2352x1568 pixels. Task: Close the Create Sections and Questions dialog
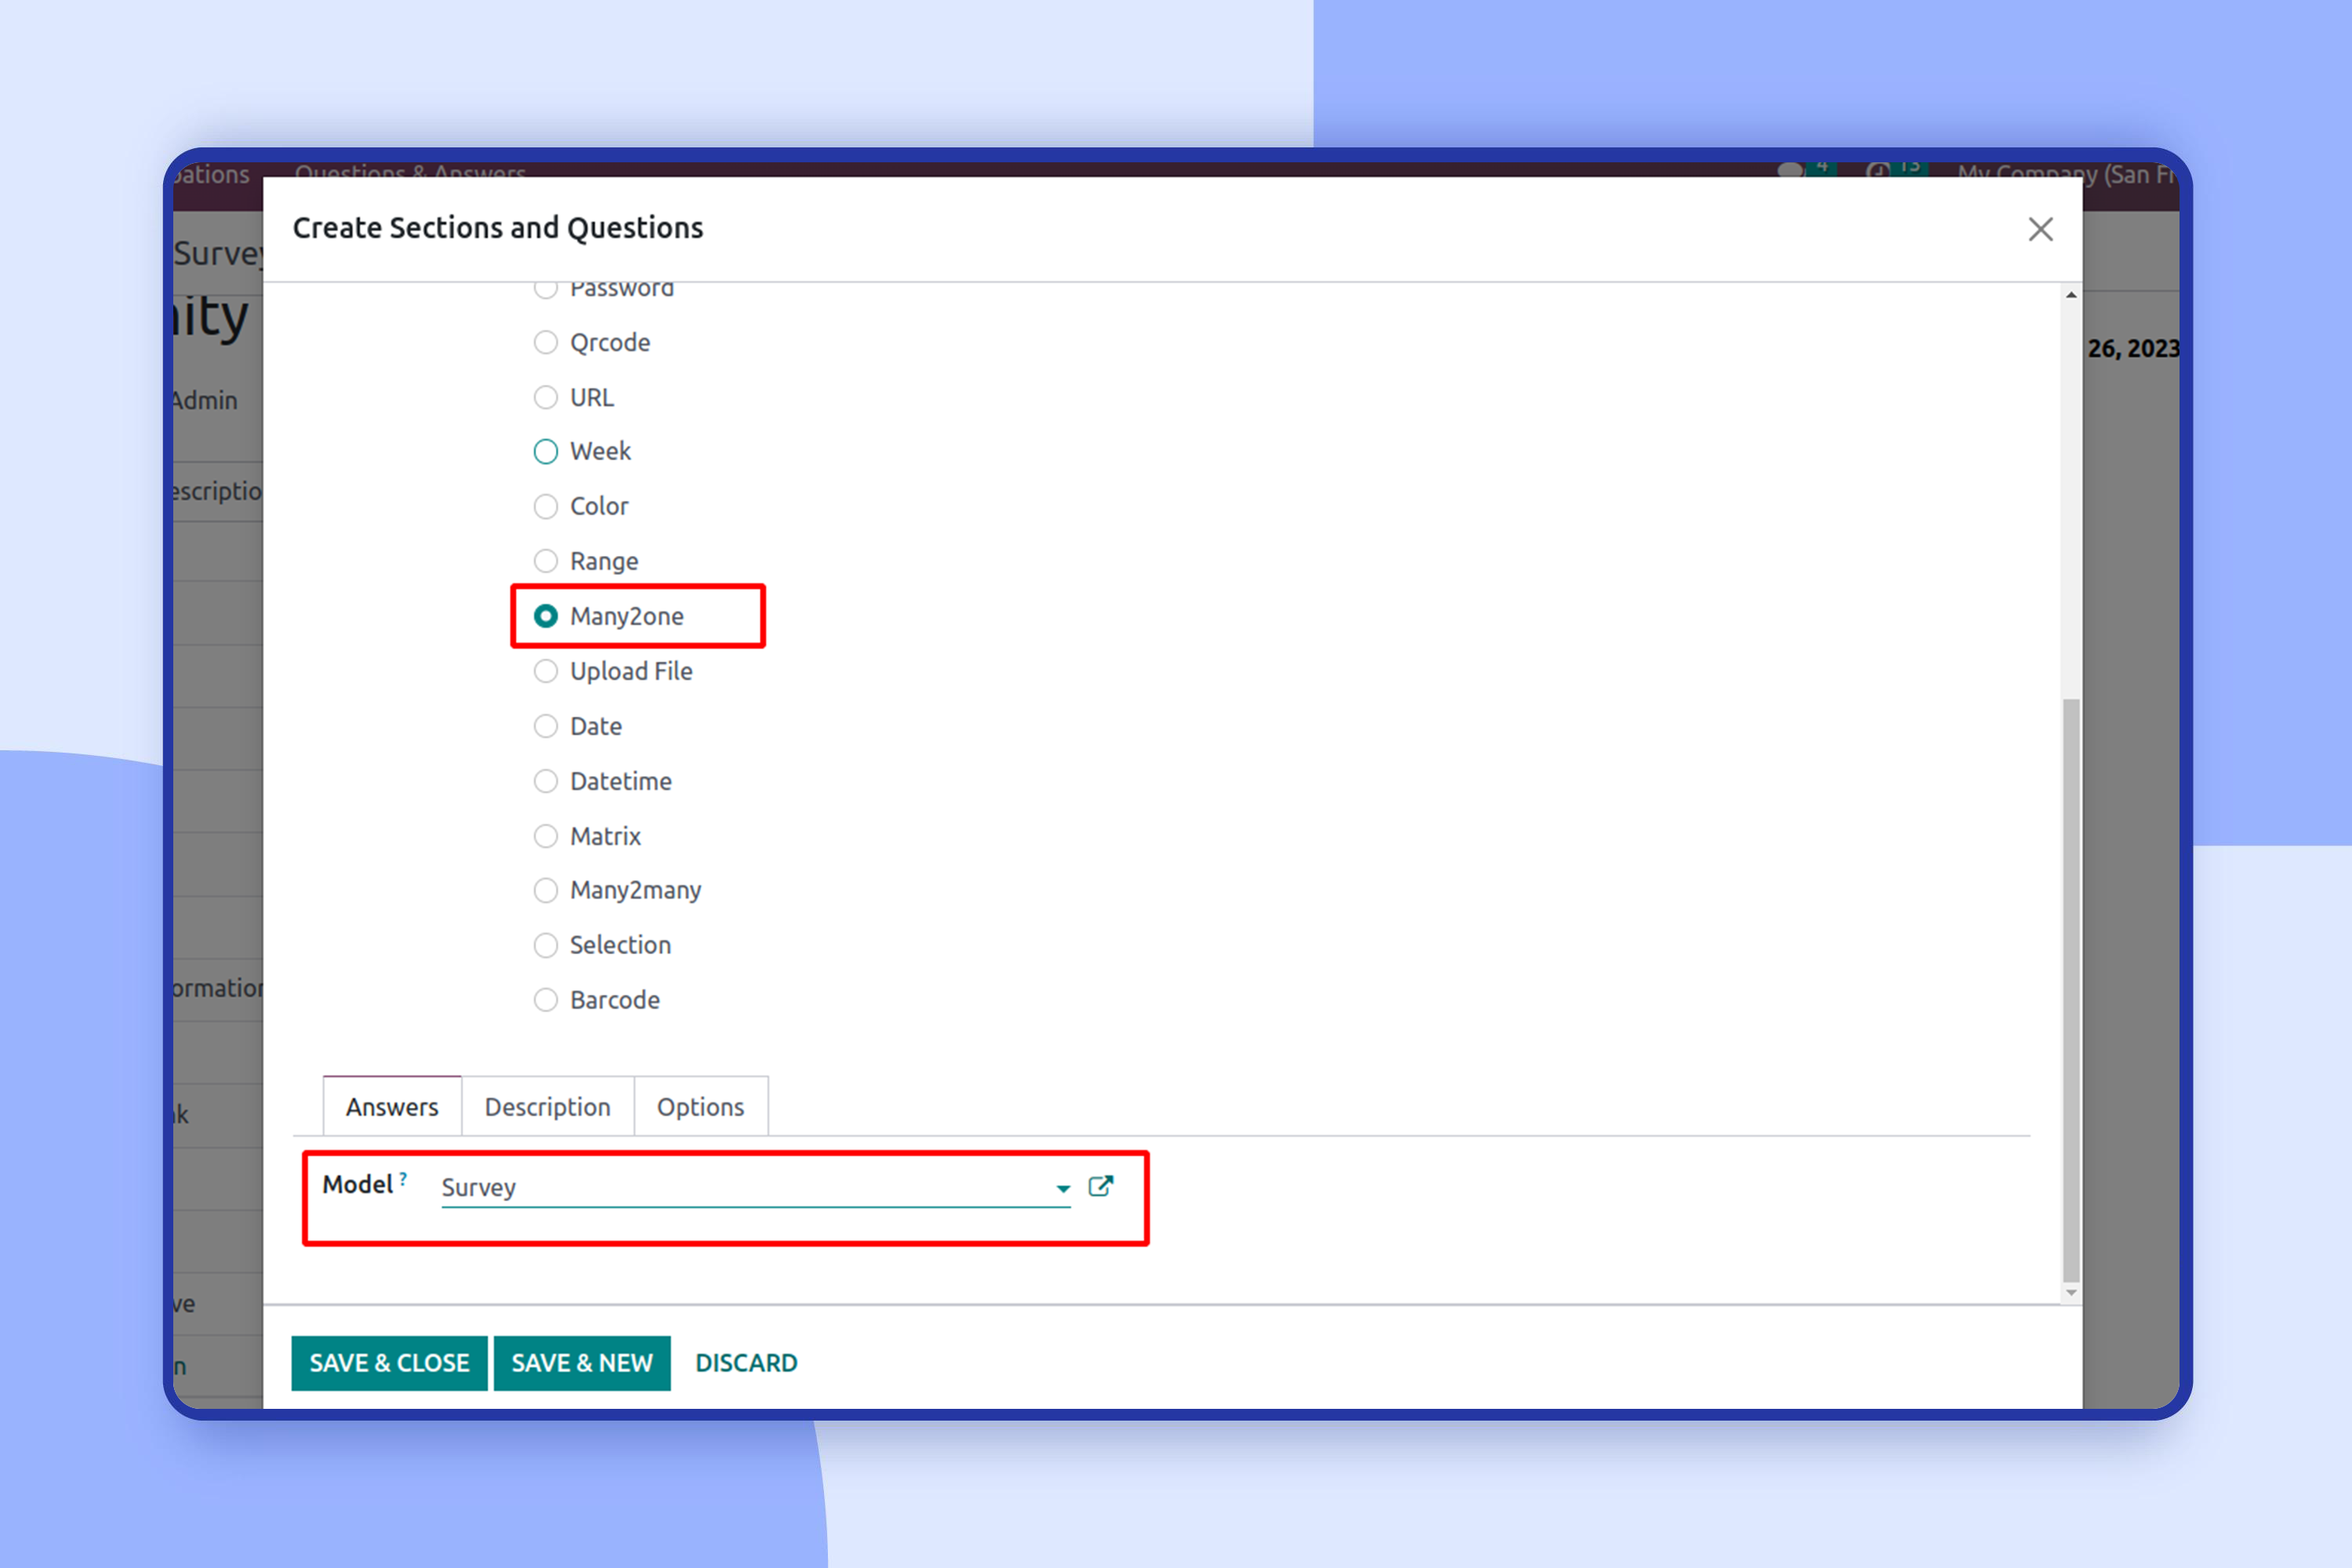pos(2040,229)
